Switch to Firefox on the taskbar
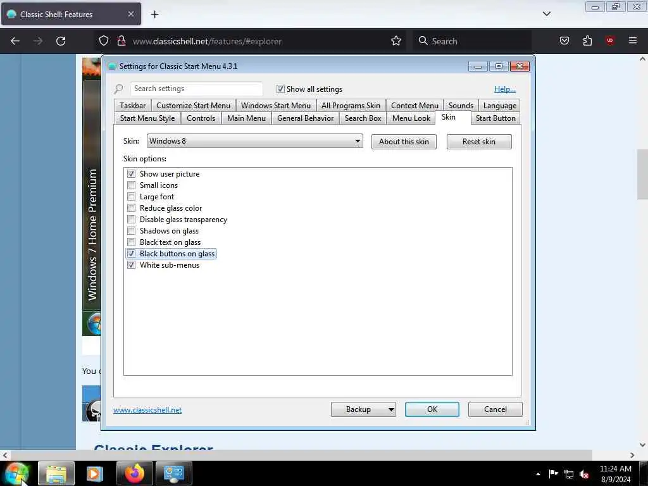648x486 pixels. pyautogui.click(x=135, y=473)
